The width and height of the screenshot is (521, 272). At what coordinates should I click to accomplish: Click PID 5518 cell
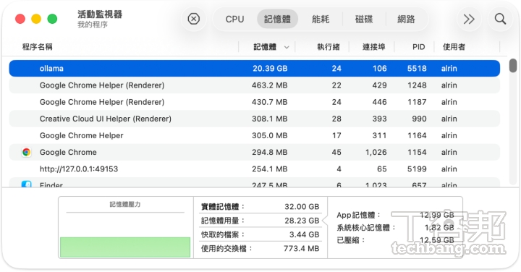coord(417,69)
